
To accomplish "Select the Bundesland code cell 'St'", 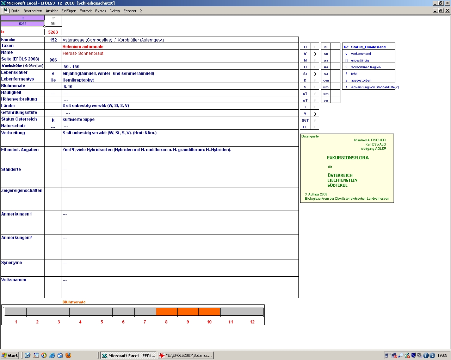I will pyautogui.click(x=305, y=73).
